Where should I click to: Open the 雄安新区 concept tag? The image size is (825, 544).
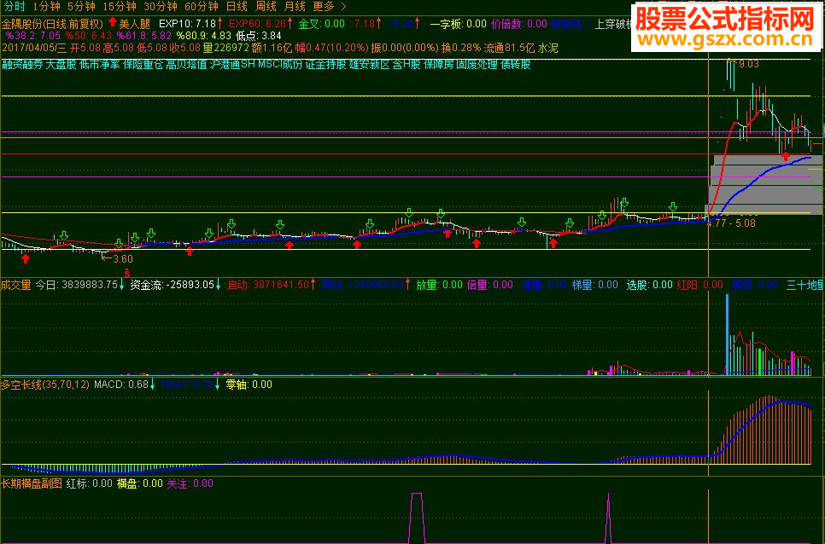[369, 65]
